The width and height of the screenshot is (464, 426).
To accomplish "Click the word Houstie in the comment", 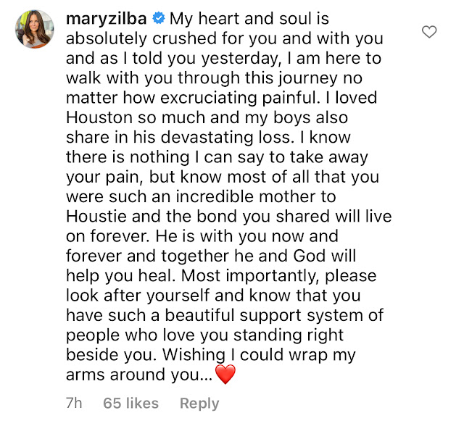I will point(96,216).
